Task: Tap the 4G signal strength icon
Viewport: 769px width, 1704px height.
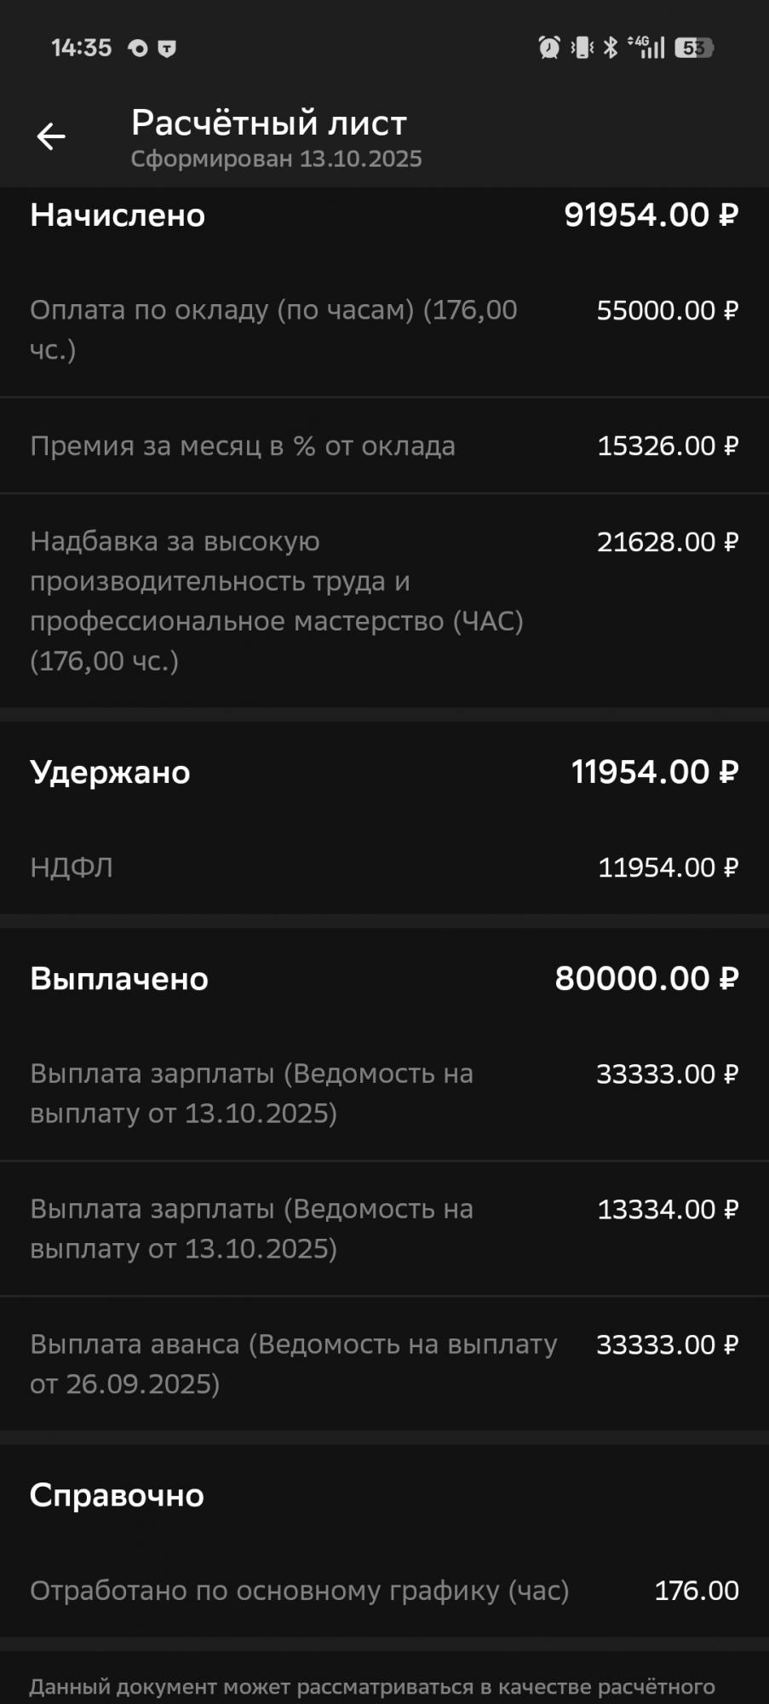Action: click(x=646, y=47)
